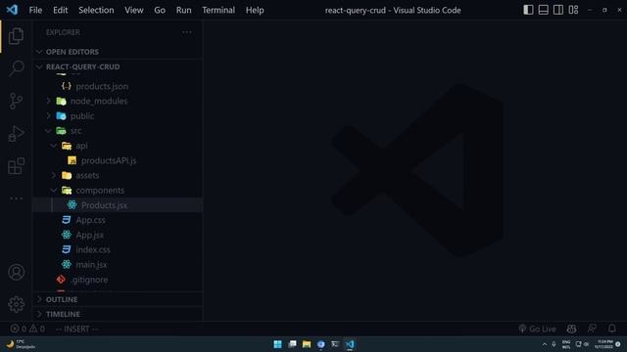Click the INSERT vim mode status text
The width and height of the screenshot is (627, 352).
tap(76, 329)
